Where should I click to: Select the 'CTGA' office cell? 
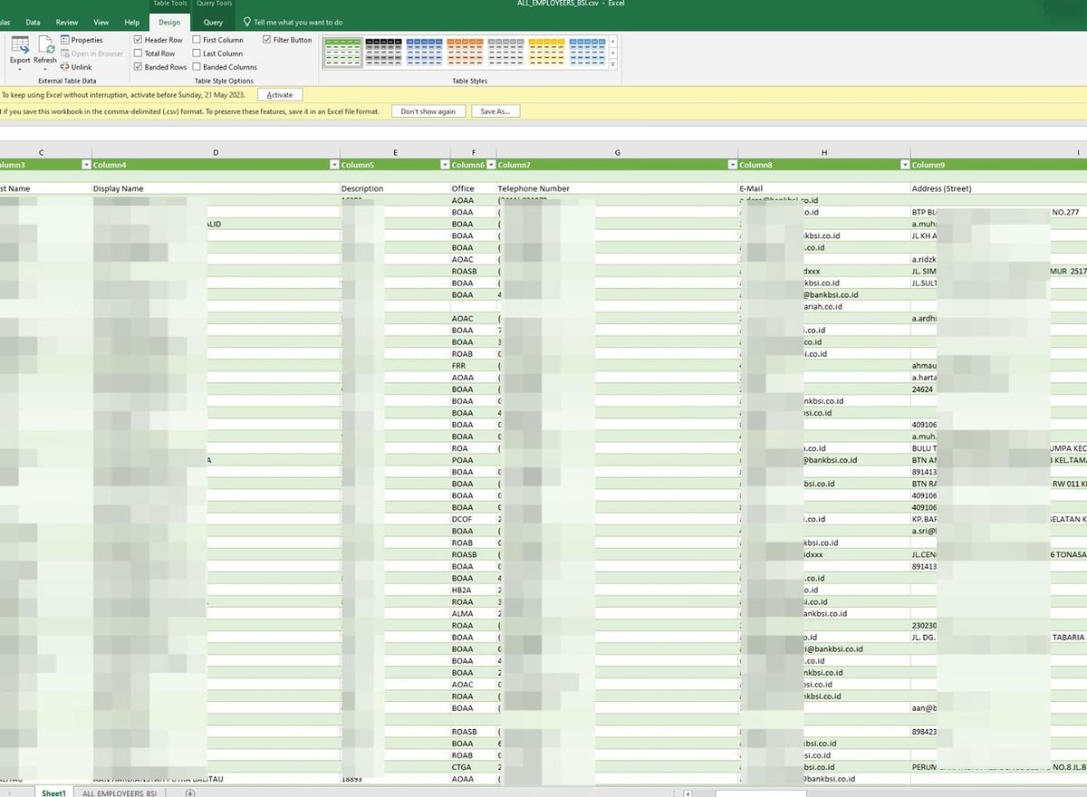click(474, 767)
